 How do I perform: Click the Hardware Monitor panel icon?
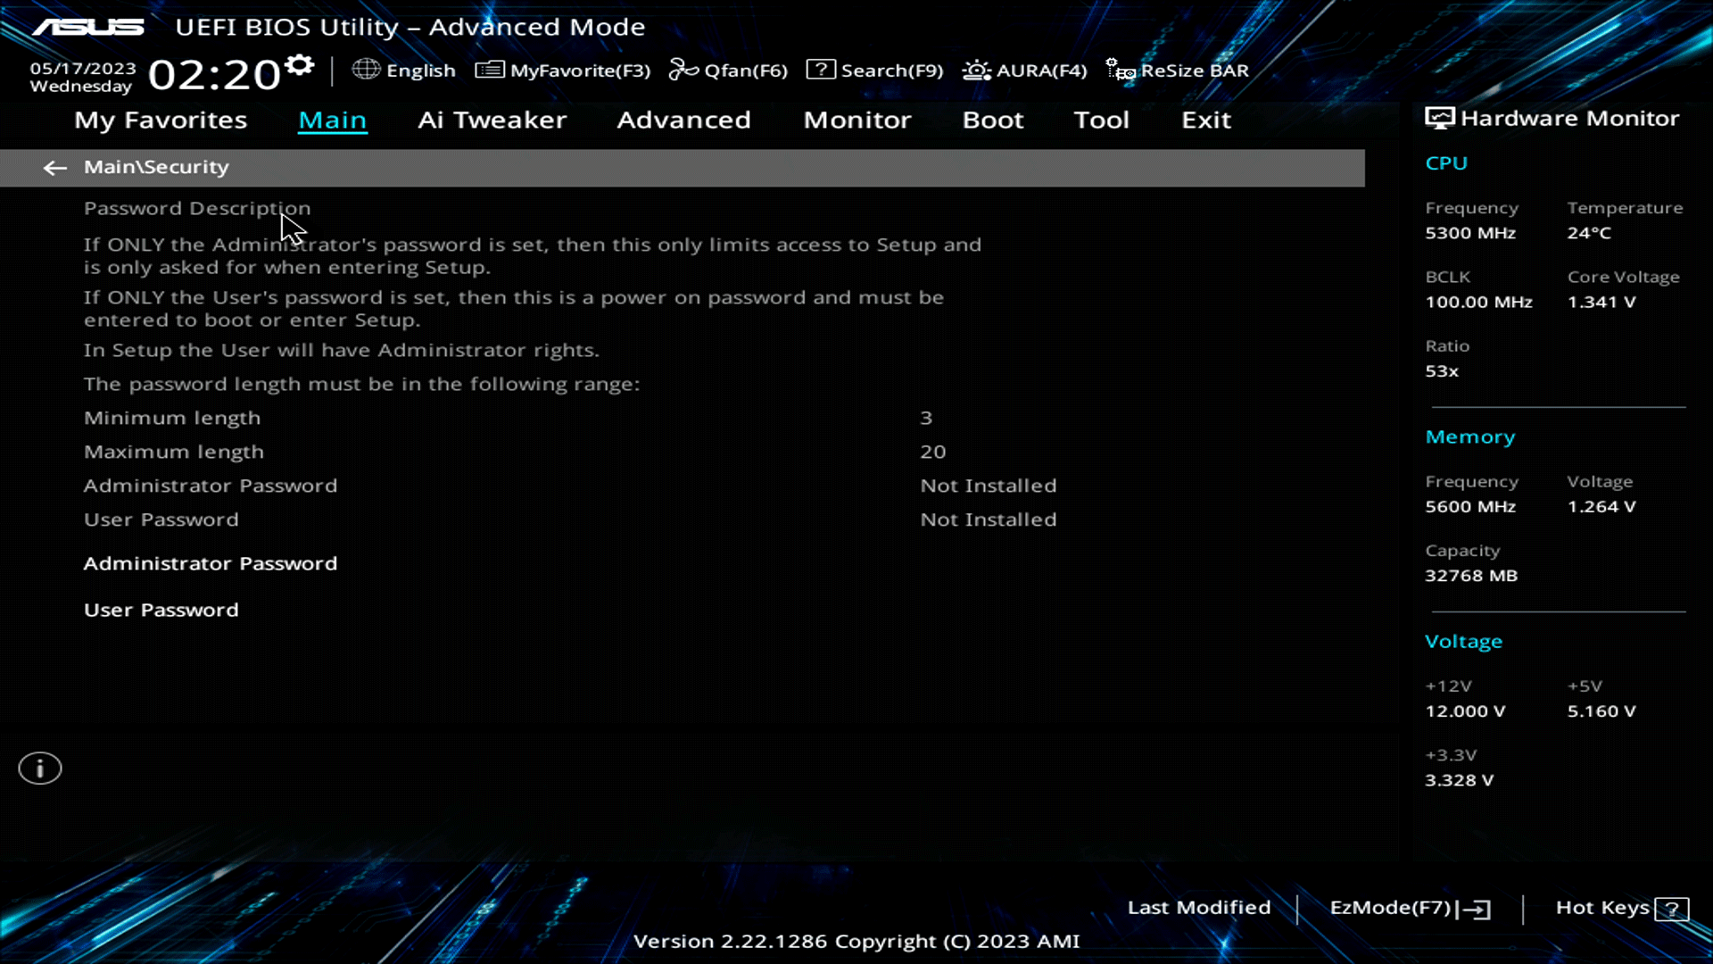tap(1438, 116)
